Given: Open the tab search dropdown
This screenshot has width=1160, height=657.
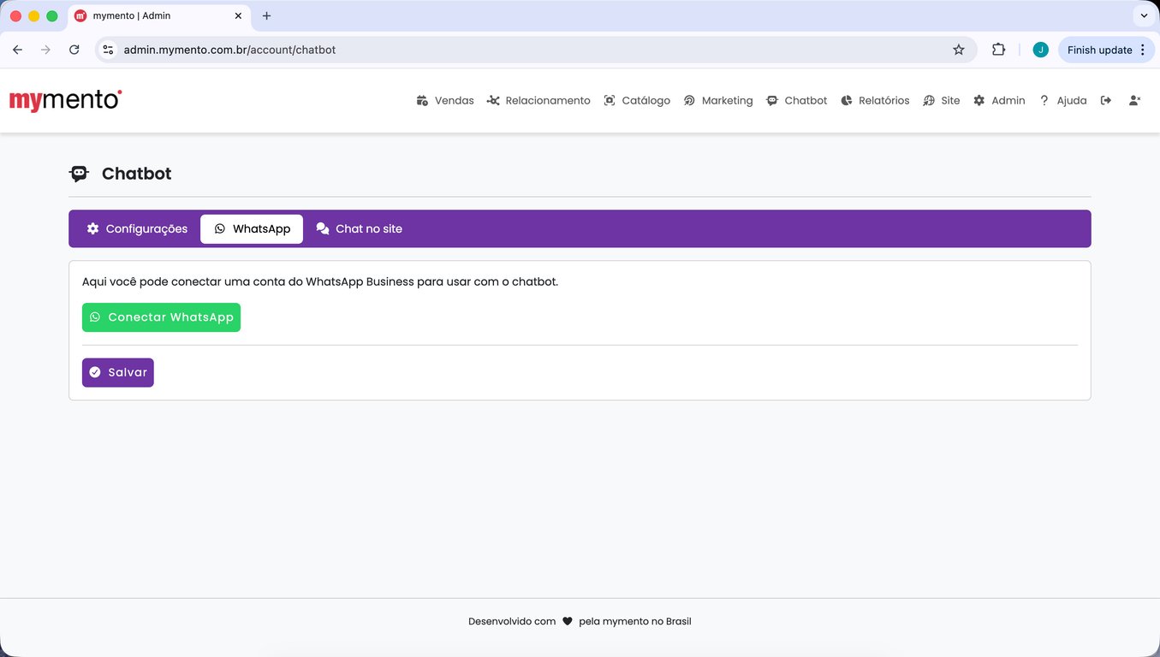Looking at the screenshot, I should pyautogui.click(x=1144, y=16).
